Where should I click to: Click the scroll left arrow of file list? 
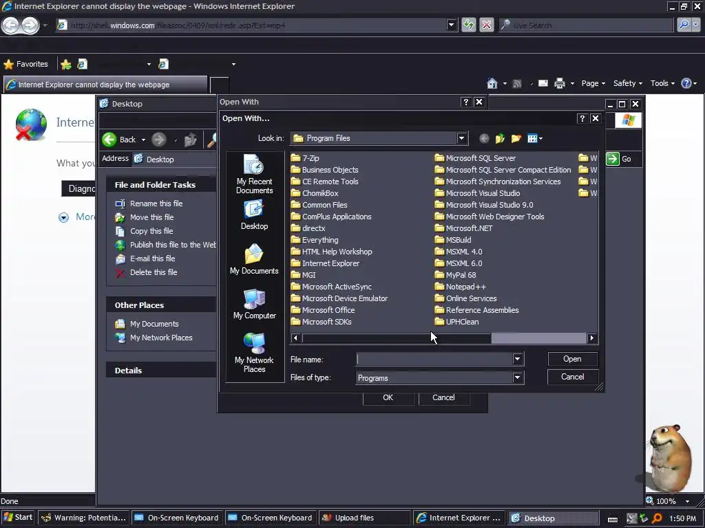(x=295, y=338)
